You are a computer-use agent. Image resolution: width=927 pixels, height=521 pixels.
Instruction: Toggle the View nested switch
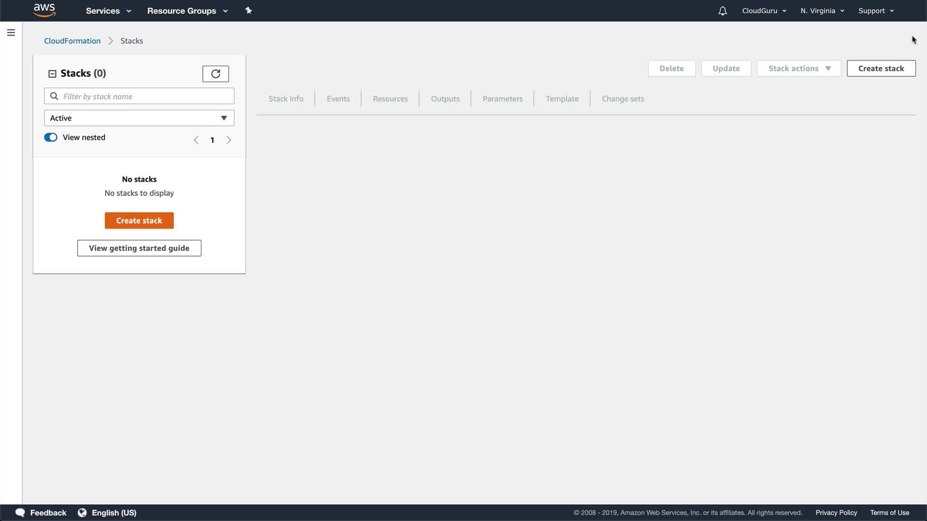tap(51, 137)
